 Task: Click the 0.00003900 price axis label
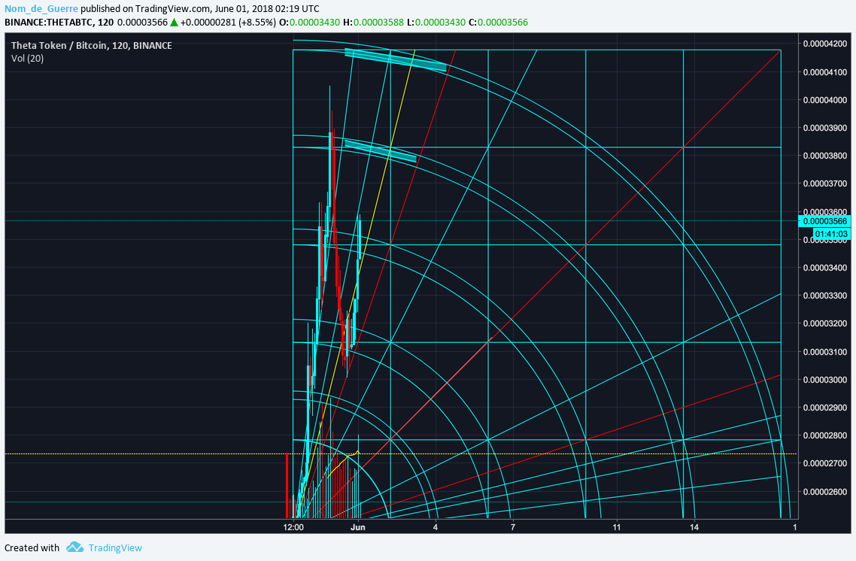(825, 128)
